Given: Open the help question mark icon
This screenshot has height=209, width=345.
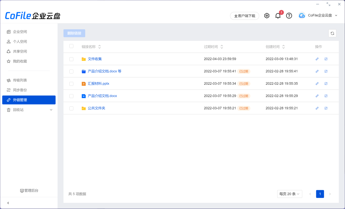Looking at the screenshot, I should click(289, 16).
